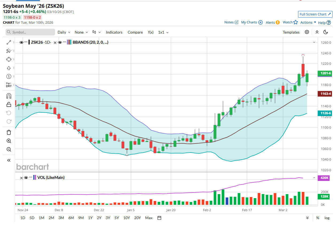Switch to dark mode with moon icon
336x225 pixels.
click(x=326, y=32)
